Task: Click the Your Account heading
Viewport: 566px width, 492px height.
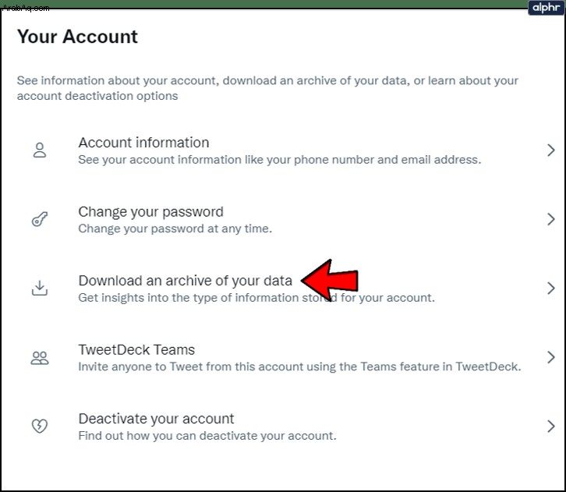Action: [77, 37]
